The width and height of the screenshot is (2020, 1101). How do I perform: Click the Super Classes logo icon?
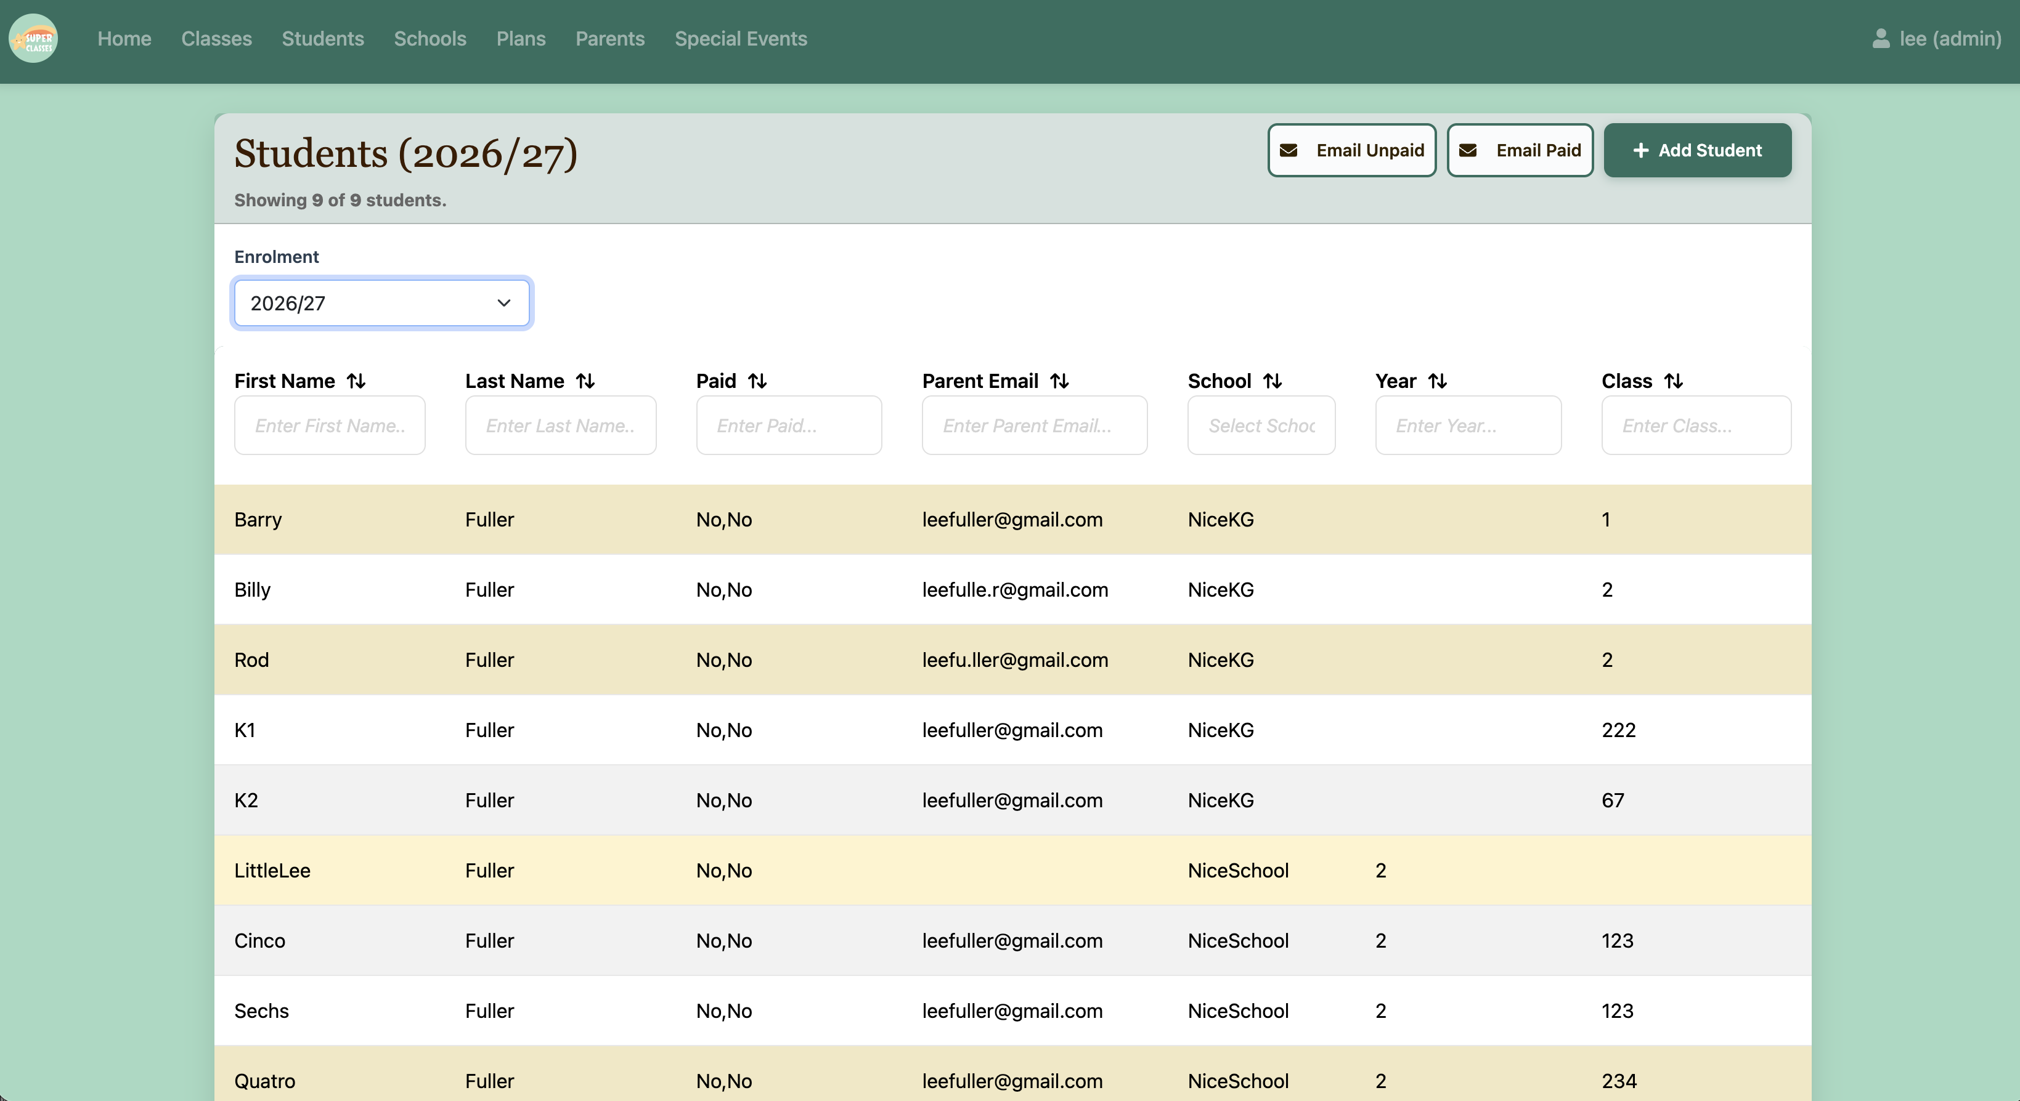(x=33, y=38)
